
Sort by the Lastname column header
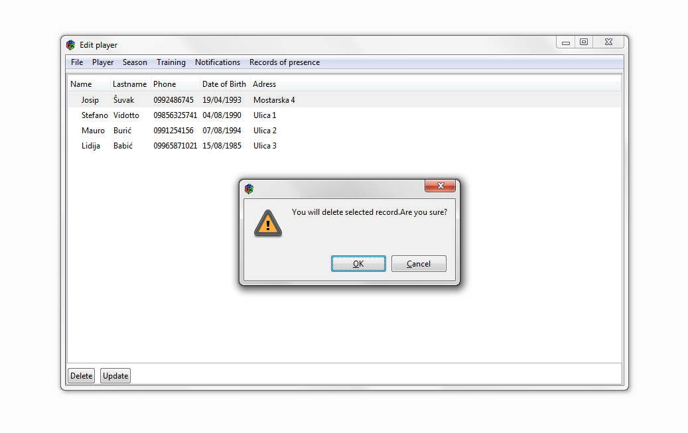click(x=129, y=84)
